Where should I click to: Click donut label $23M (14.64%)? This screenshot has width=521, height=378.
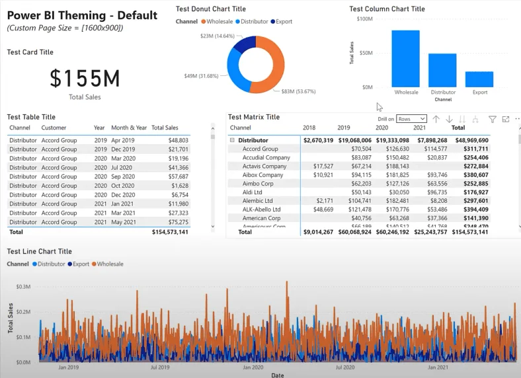tap(218, 36)
